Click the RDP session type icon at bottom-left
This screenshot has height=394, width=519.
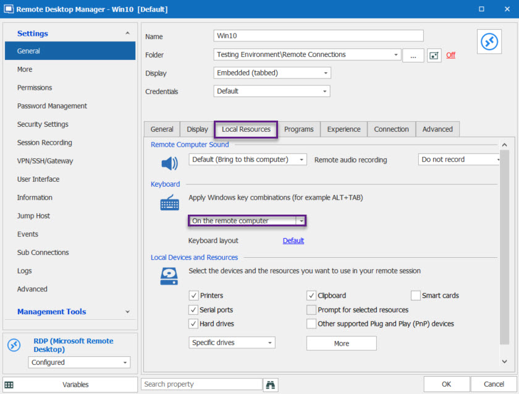point(14,345)
